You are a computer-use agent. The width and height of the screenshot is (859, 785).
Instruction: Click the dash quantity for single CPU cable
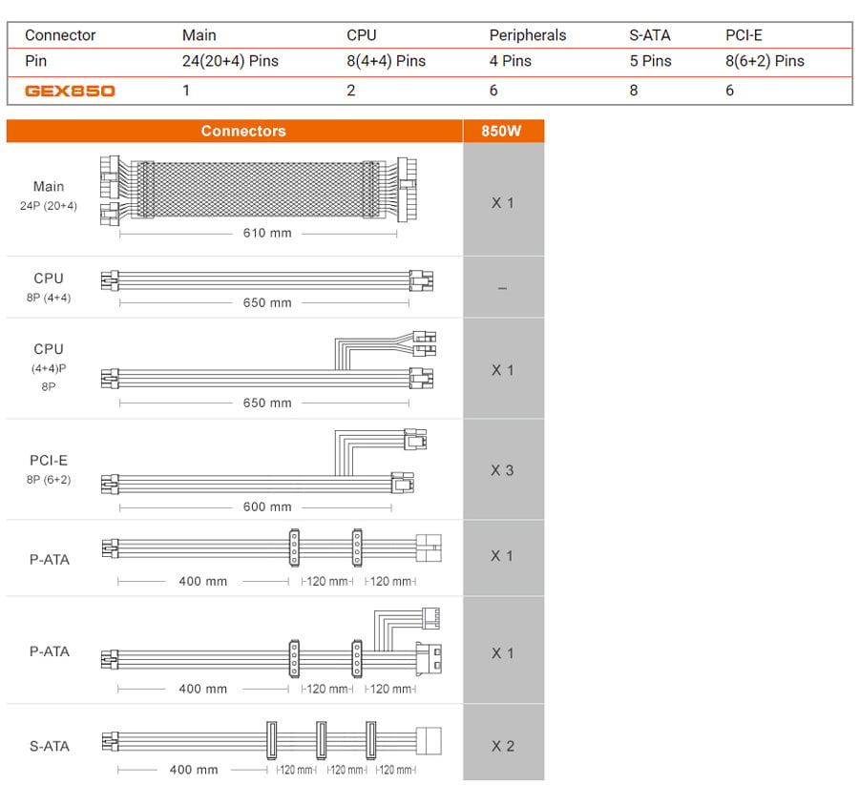pyautogui.click(x=502, y=288)
